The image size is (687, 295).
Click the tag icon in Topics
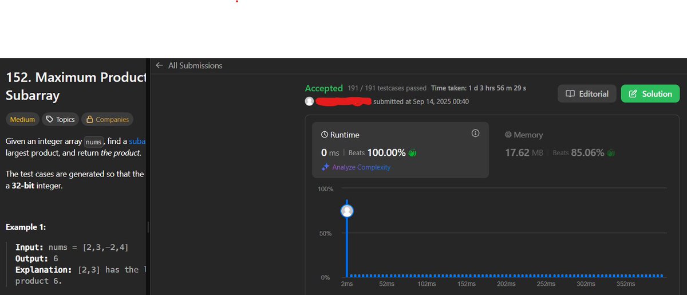[50, 120]
